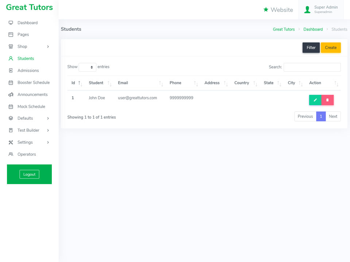Click the Search input field
350x262 pixels.
coord(312,67)
